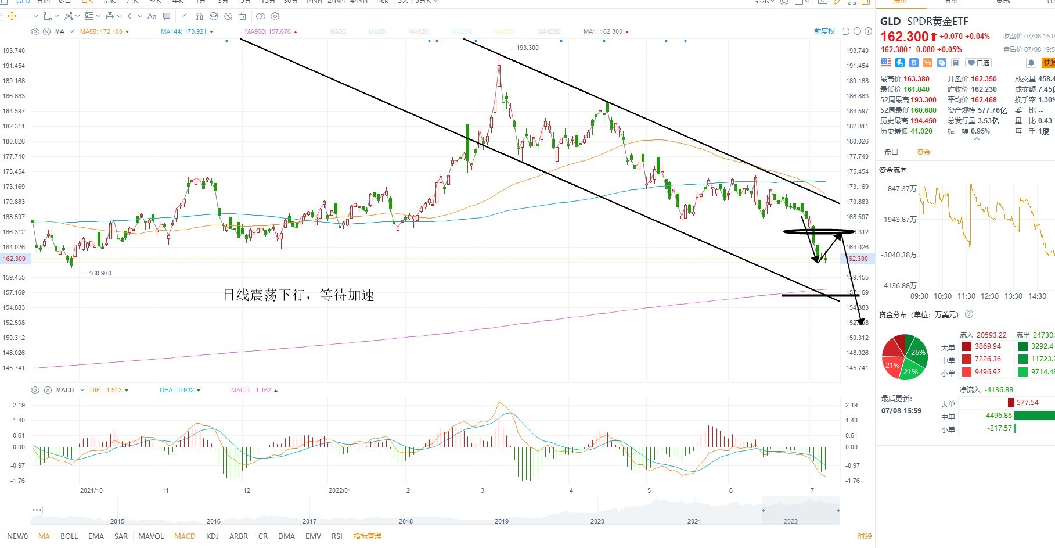Open 指标管理 indicator management

tap(368, 536)
